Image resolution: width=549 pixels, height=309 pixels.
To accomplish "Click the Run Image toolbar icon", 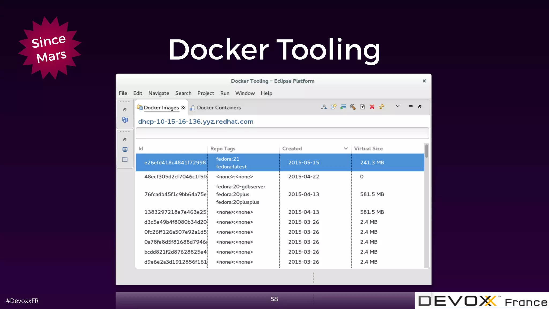I will [x=343, y=107].
